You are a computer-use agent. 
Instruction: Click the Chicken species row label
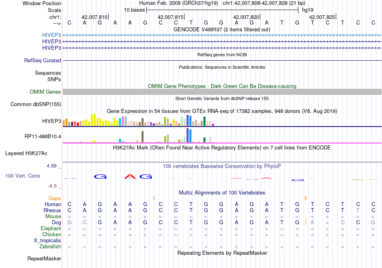pyautogui.click(x=51, y=234)
